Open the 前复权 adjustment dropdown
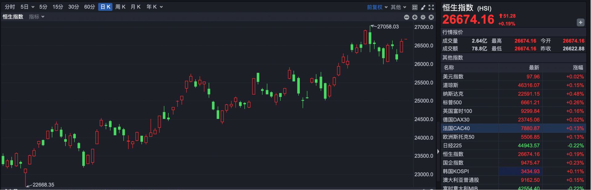 (x=377, y=7)
